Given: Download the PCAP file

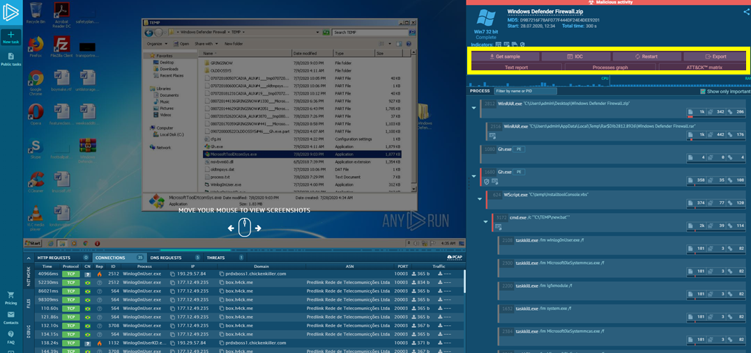Looking at the screenshot, I should tap(454, 258).
